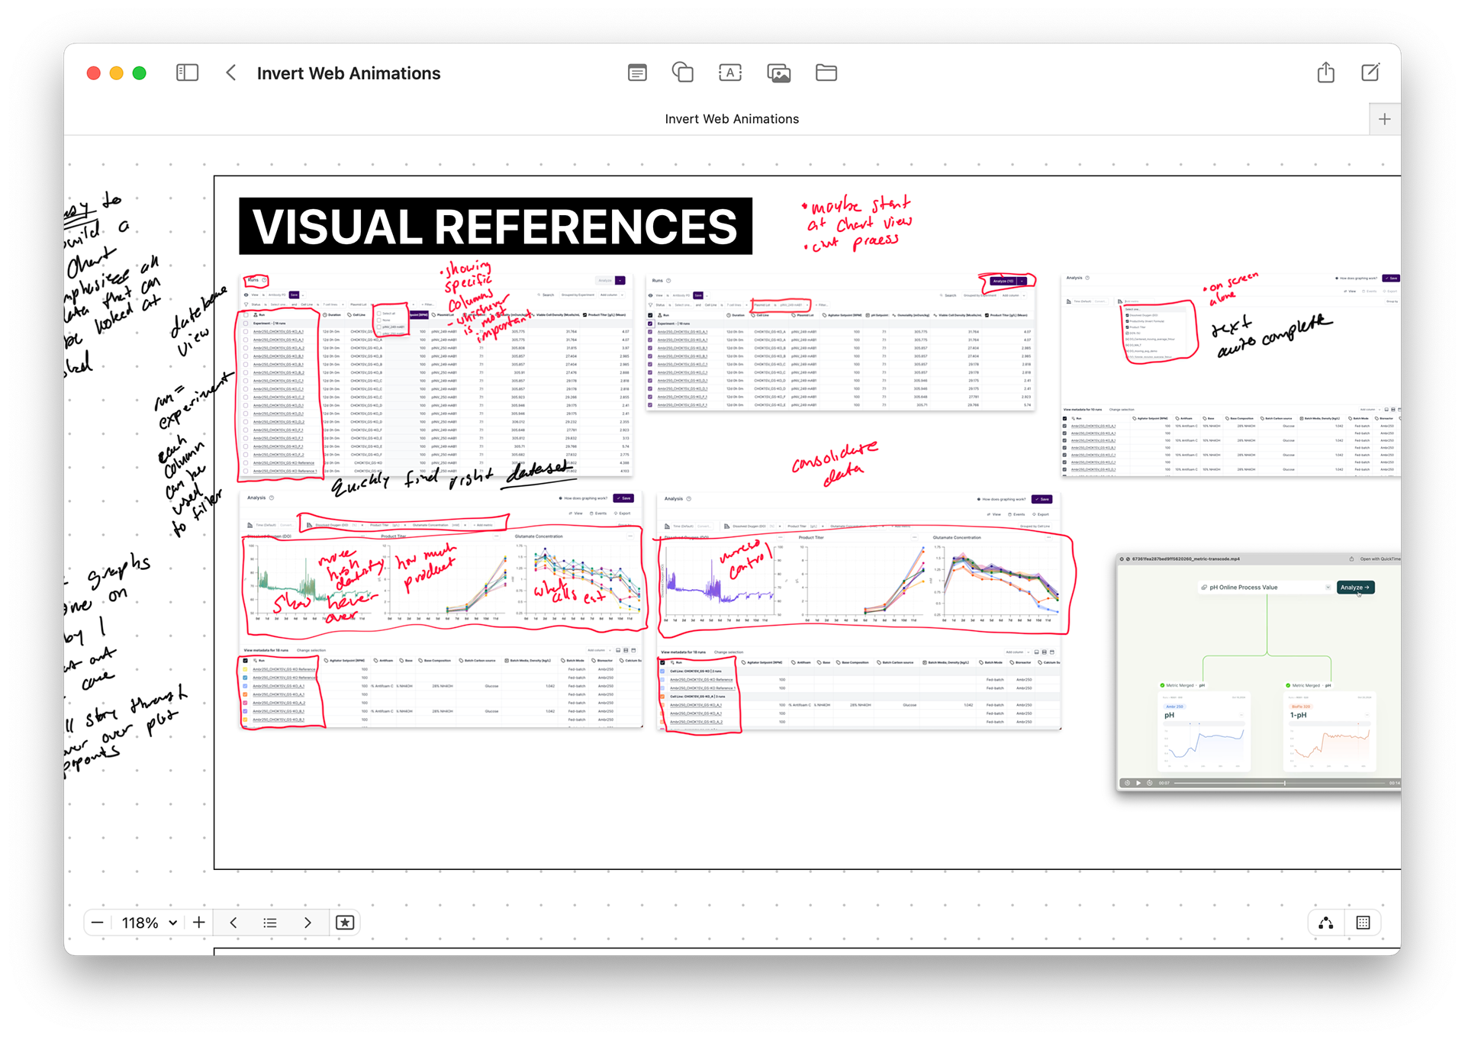The height and width of the screenshot is (1040, 1465).
Task: Insert a sticky note
Action: tap(637, 72)
